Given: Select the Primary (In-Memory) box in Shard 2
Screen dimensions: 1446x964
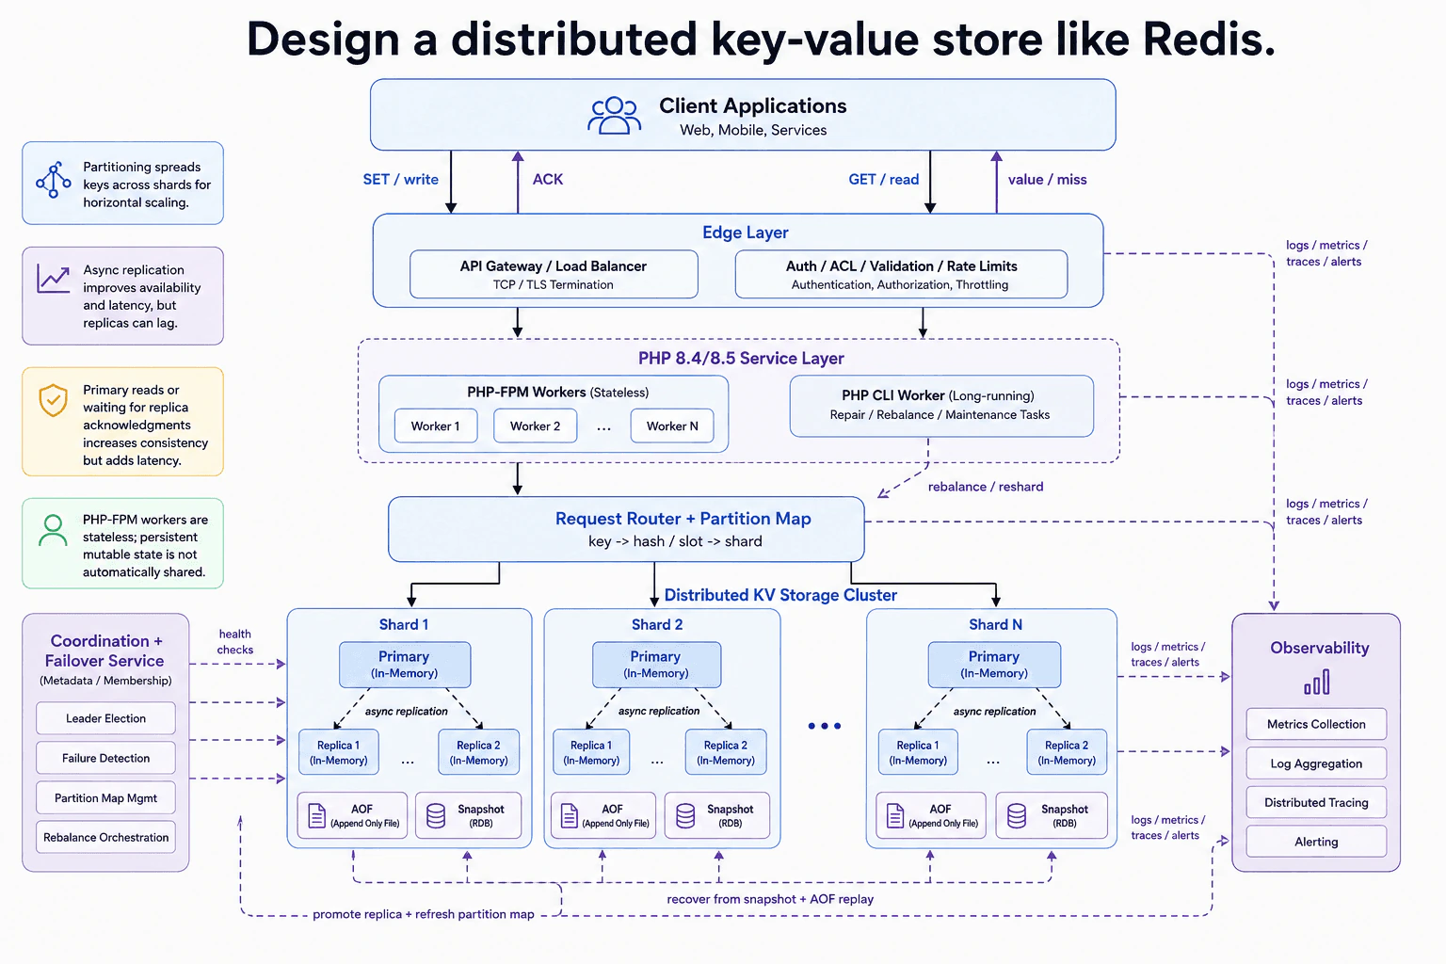Looking at the screenshot, I should click(656, 665).
